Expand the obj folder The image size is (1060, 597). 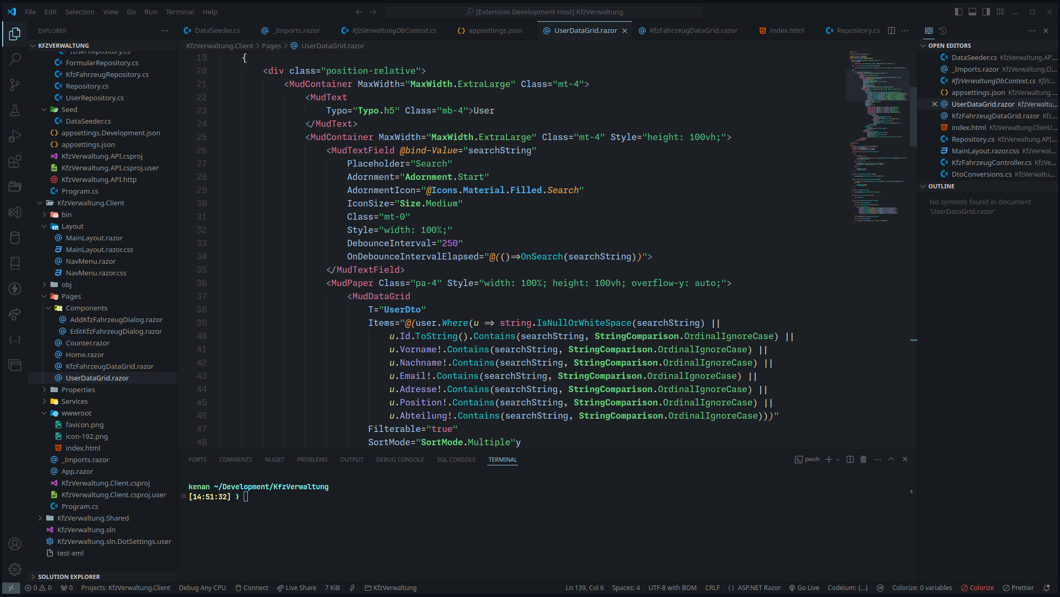[x=44, y=285]
